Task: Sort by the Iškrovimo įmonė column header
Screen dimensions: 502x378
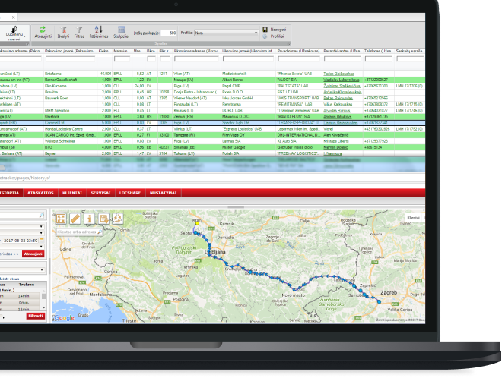Action: pos(248,51)
